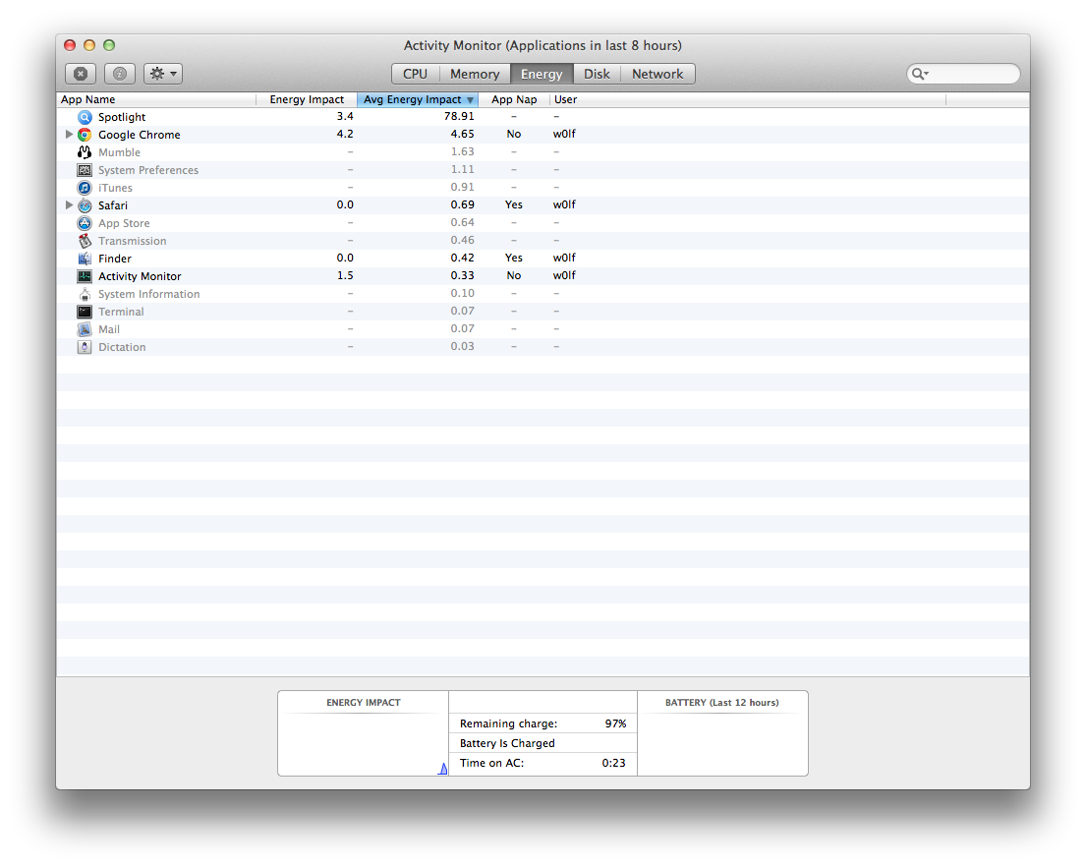This screenshot has height=867, width=1086.
Task: Open the Network tab
Action: coord(657,74)
